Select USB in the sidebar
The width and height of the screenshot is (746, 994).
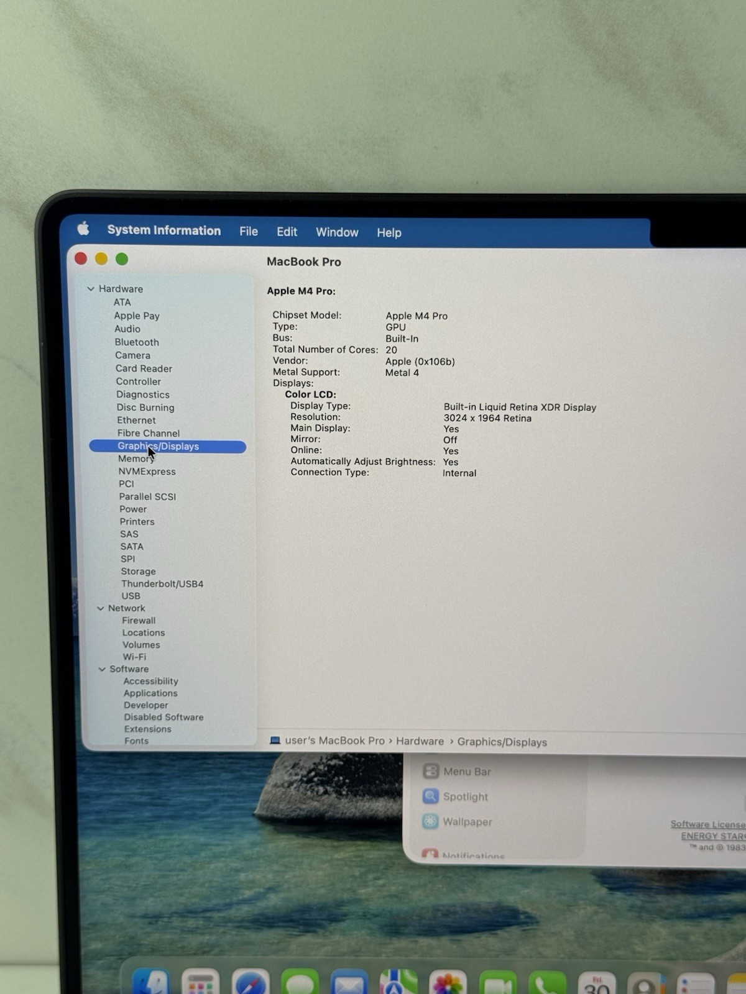(131, 596)
